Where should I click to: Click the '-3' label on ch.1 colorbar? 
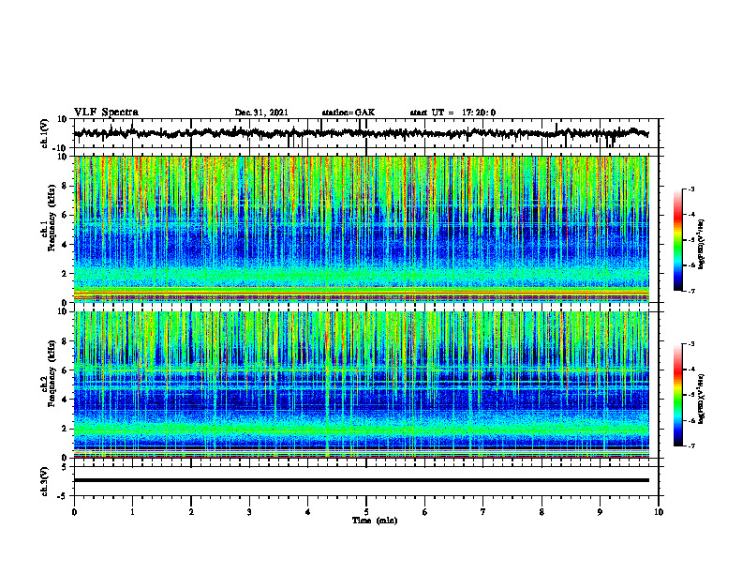tap(690, 189)
